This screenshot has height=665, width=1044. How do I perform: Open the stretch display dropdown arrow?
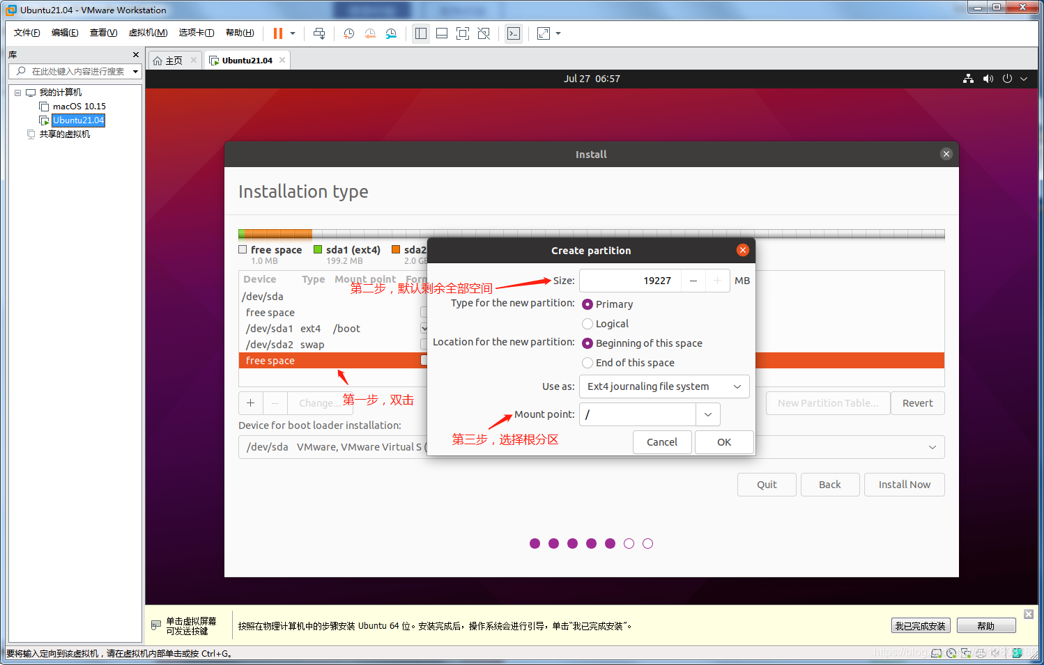[x=558, y=33]
